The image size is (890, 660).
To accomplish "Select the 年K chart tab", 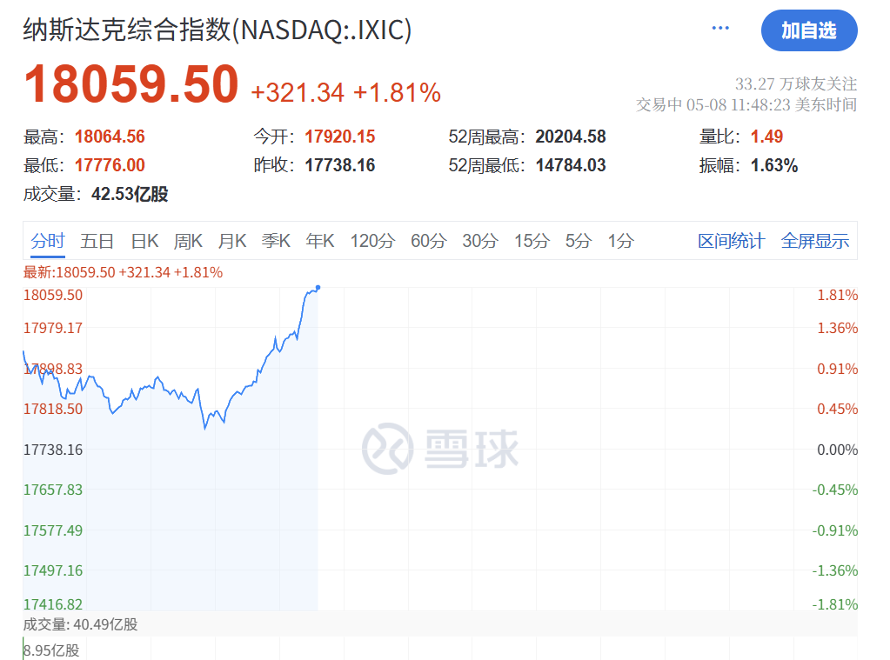I will tap(319, 241).
